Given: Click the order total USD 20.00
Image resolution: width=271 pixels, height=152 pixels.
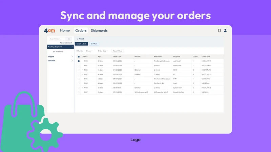Looking at the screenshot, I should (x=206, y=83).
